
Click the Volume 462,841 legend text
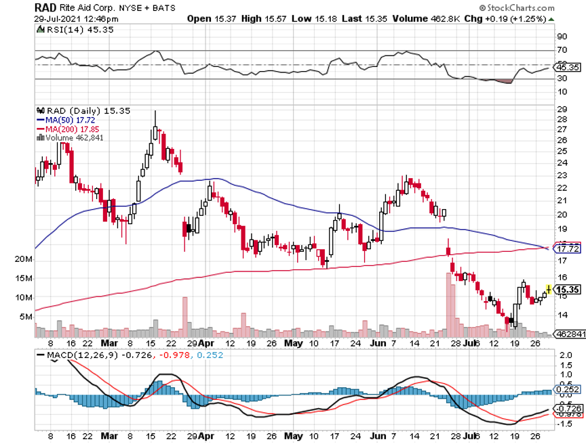[x=75, y=137]
